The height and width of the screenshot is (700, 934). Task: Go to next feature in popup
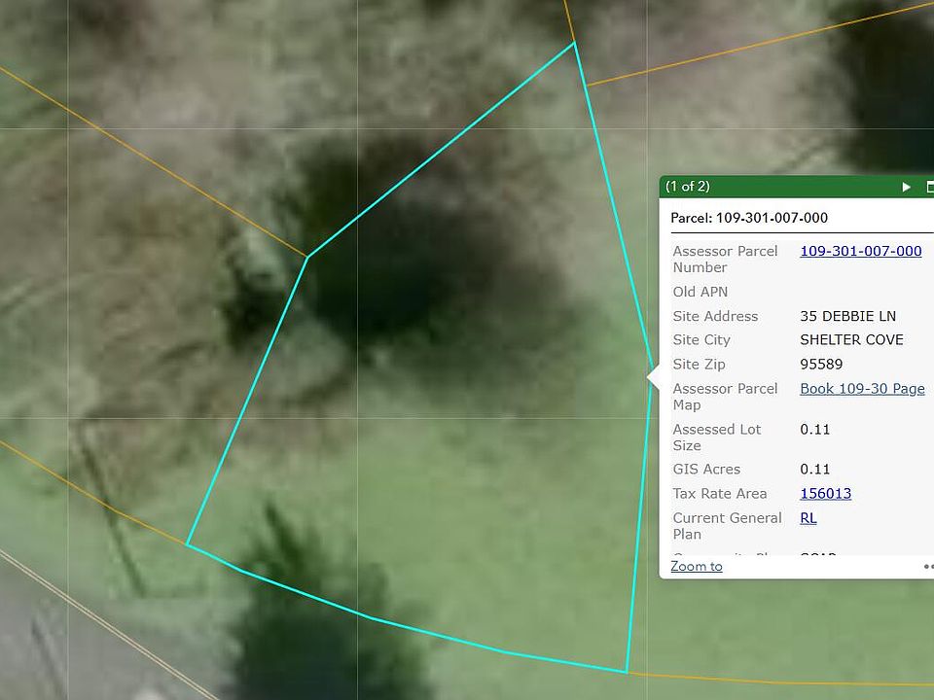(906, 187)
